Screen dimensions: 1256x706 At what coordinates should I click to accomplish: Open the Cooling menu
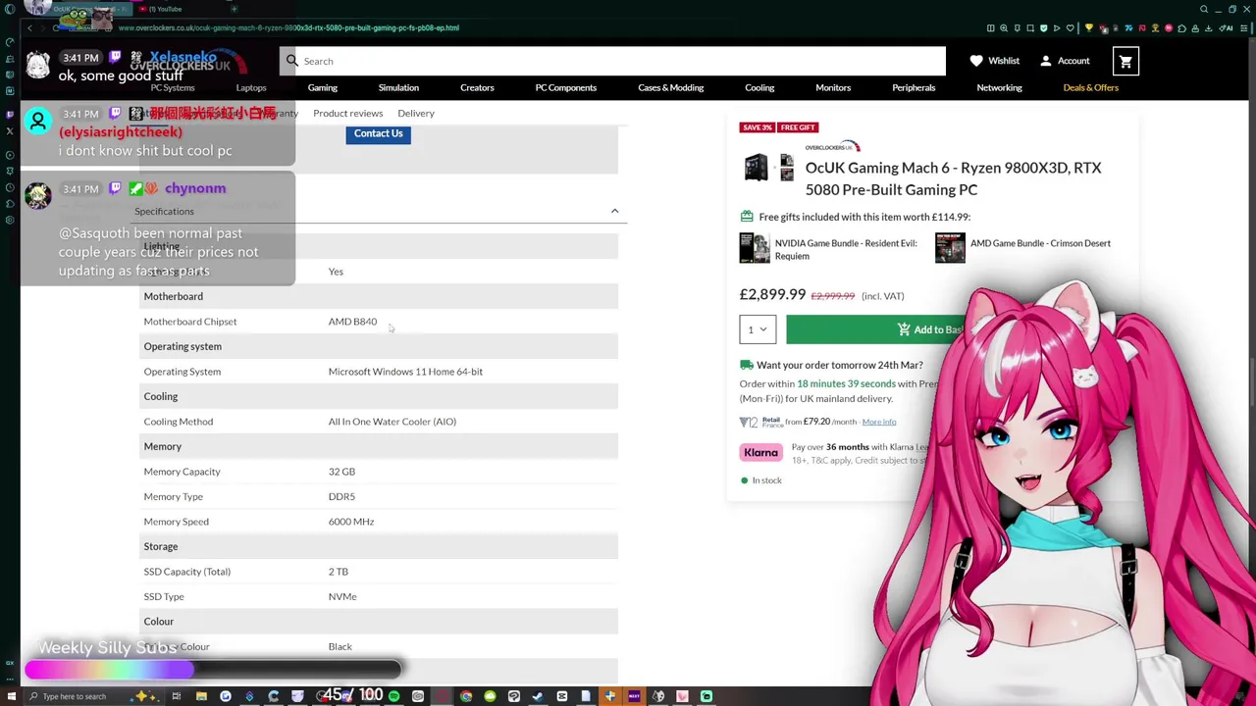(759, 87)
